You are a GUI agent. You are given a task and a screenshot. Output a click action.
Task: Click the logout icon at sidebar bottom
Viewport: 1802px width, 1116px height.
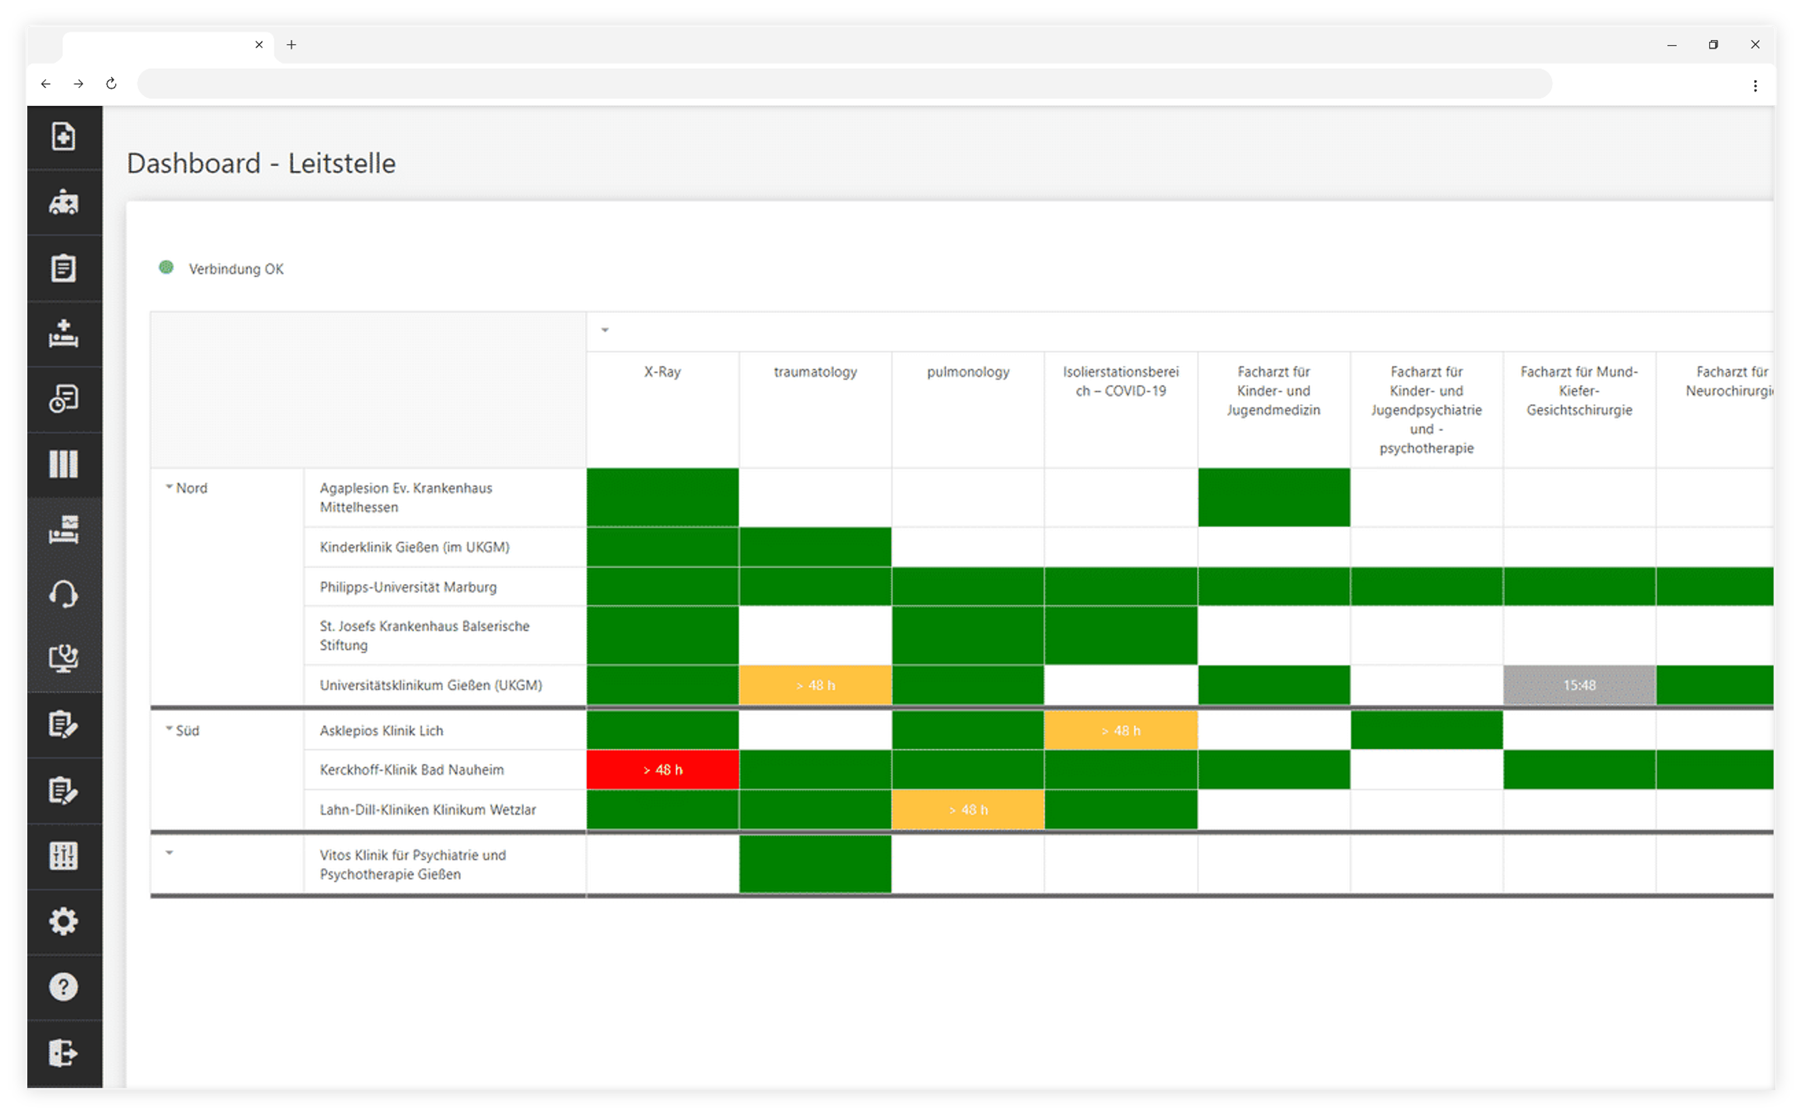pyautogui.click(x=64, y=1052)
